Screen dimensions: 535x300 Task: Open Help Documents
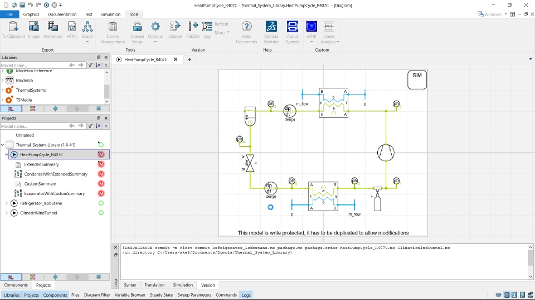(246, 32)
